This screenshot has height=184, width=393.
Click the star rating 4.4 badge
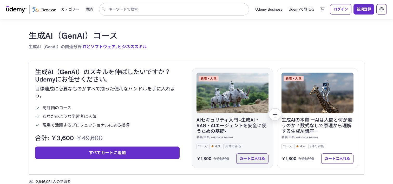pyautogui.click(x=301, y=146)
